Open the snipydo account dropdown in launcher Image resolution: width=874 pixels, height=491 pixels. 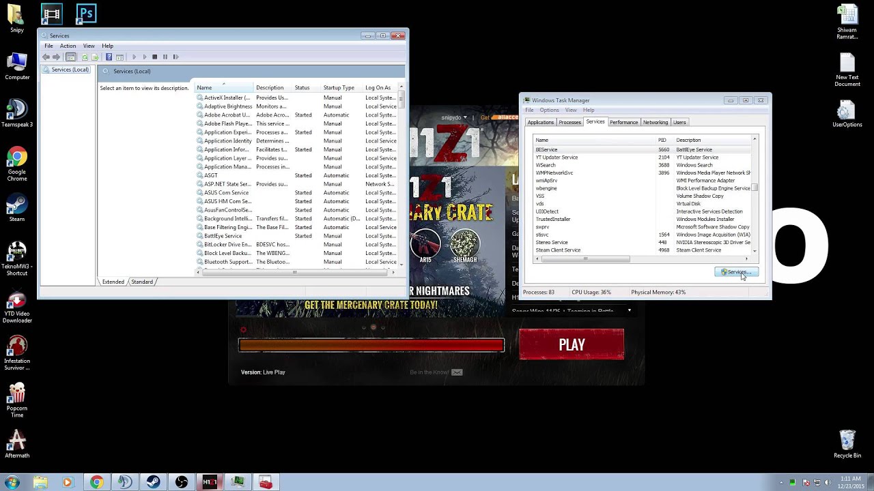click(x=454, y=117)
